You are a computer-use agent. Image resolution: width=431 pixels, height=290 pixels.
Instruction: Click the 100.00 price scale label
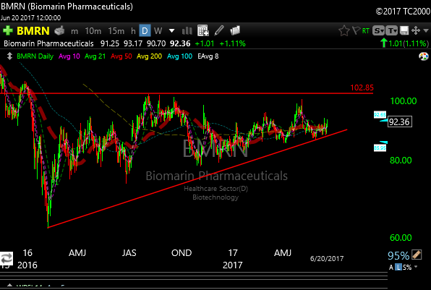[x=404, y=101]
